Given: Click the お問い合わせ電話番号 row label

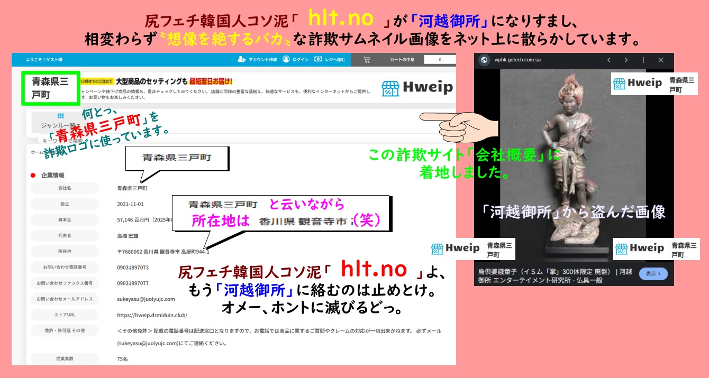Looking at the screenshot, I should tap(65, 268).
